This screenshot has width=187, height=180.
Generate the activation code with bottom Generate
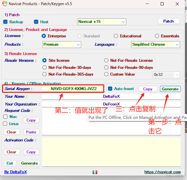29,163
